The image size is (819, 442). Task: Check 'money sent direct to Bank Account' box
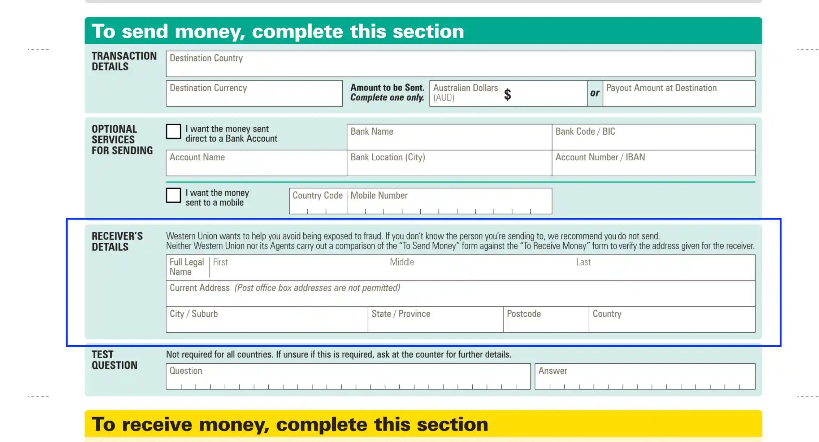[x=173, y=131]
